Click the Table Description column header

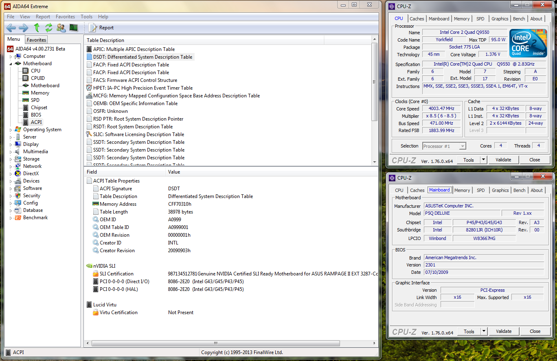click(x=204, y=40)
